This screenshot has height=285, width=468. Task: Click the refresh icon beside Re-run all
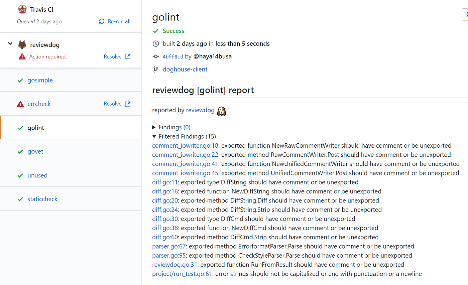(101, 21)
